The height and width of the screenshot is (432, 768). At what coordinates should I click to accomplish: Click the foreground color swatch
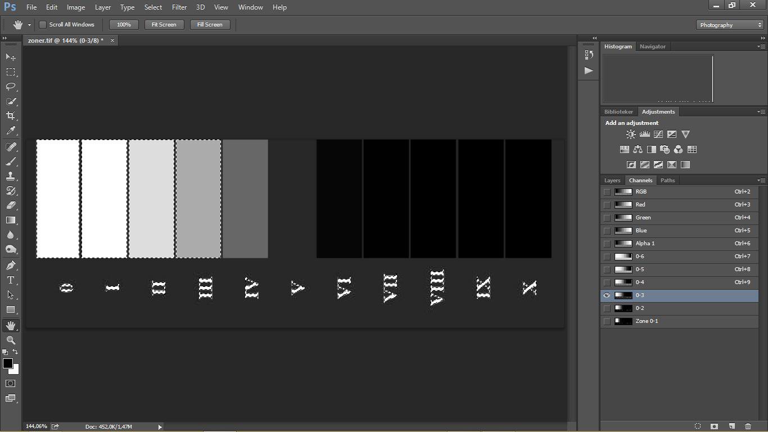point(7,363)
